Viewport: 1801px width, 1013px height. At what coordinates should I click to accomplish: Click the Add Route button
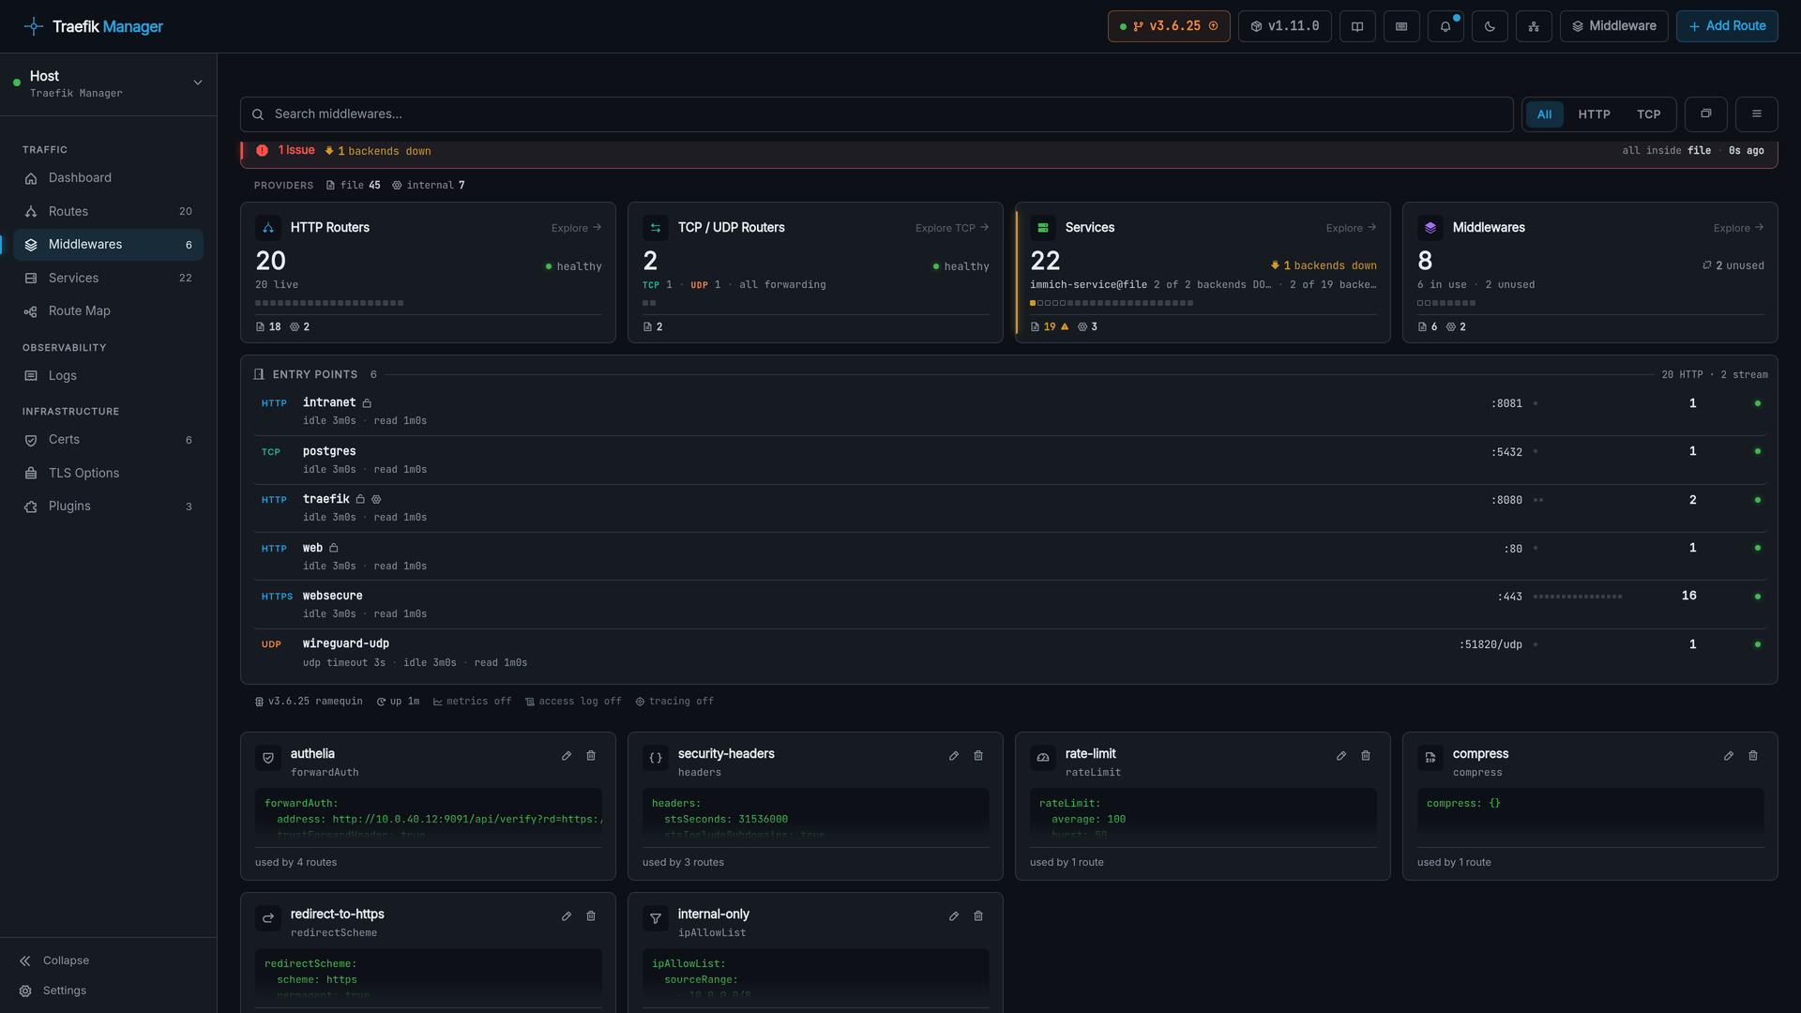pos(1727,26)
